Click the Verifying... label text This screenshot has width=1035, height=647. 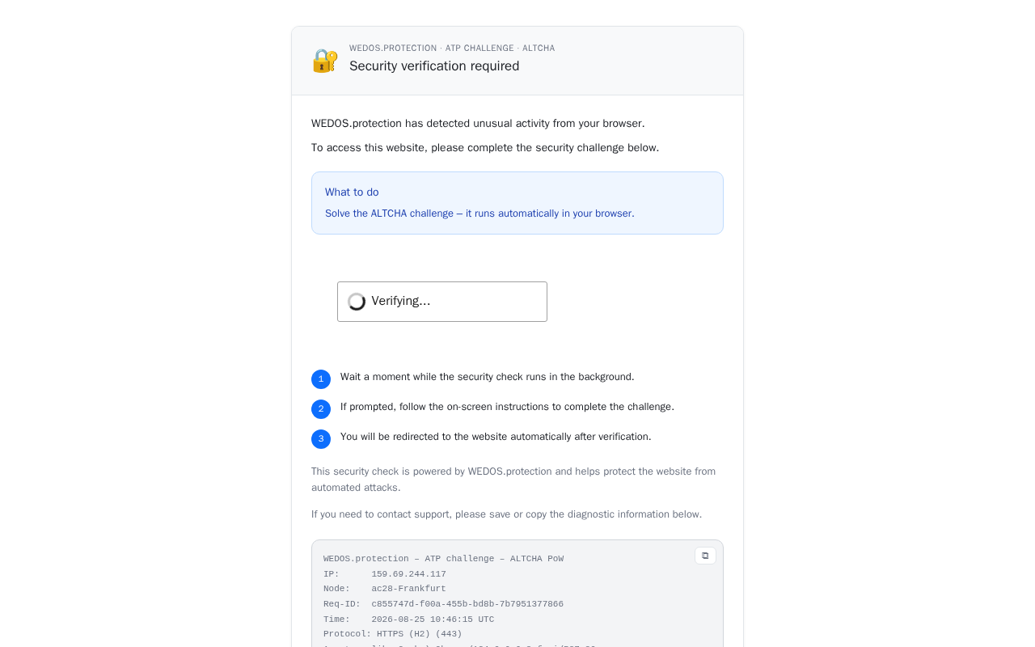[x=401, y=301]
